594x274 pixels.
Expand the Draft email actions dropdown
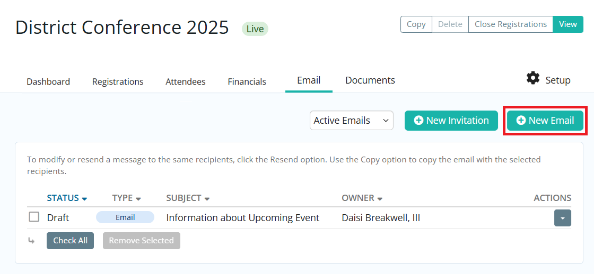[562, 218]
